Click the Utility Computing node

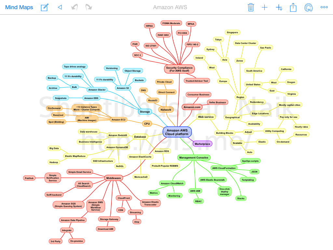tap(274, 131)
